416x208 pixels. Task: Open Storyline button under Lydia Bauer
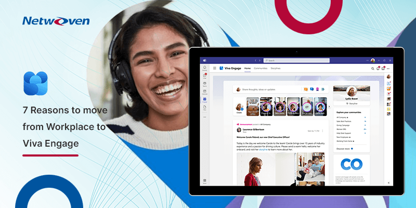tap(352, 103)
